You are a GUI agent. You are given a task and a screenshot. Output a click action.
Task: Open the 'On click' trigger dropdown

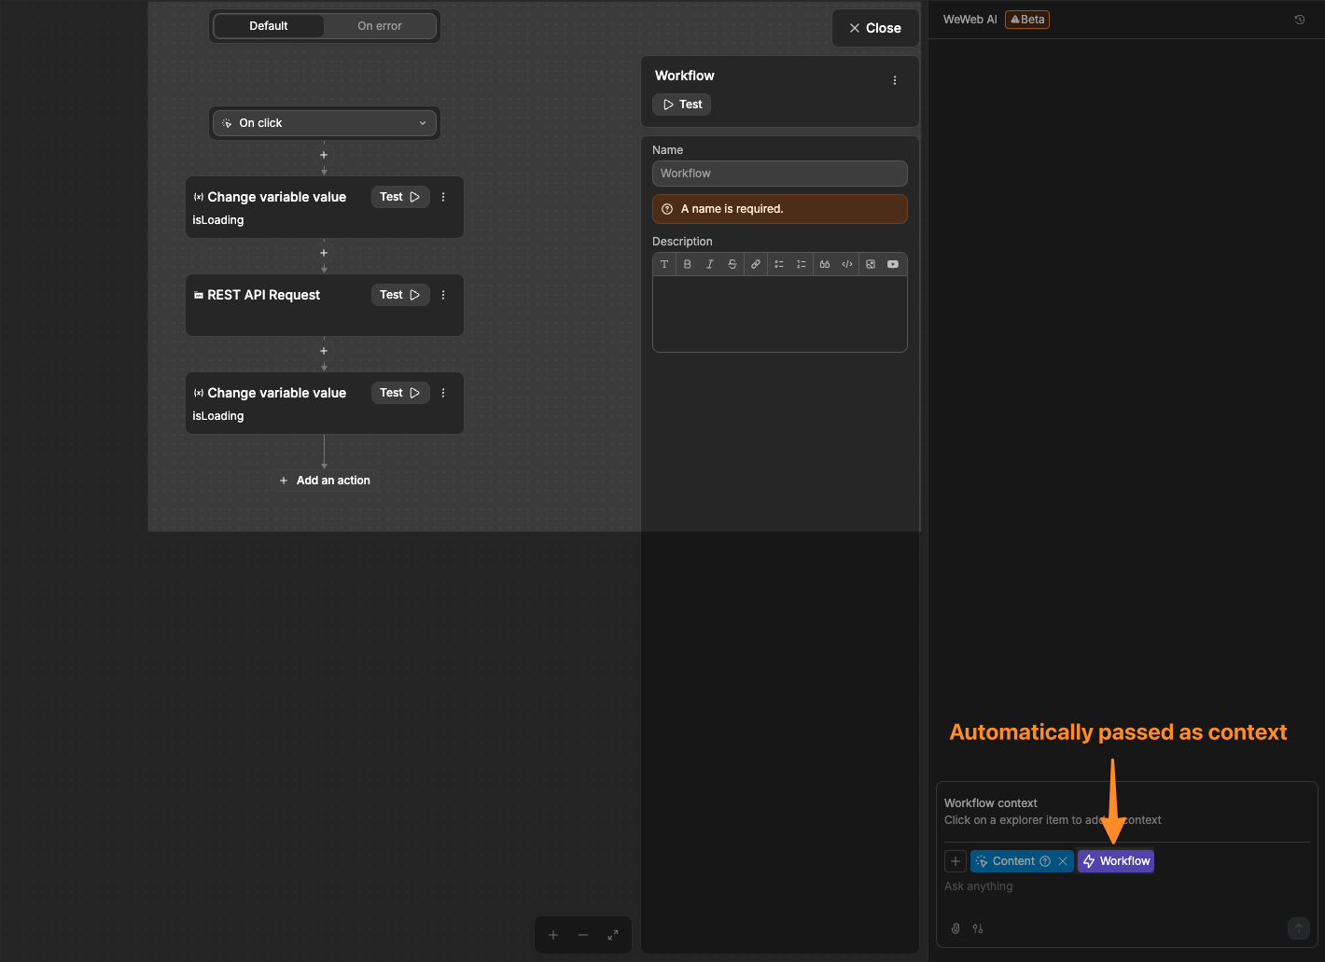click(x=324, y=122)
